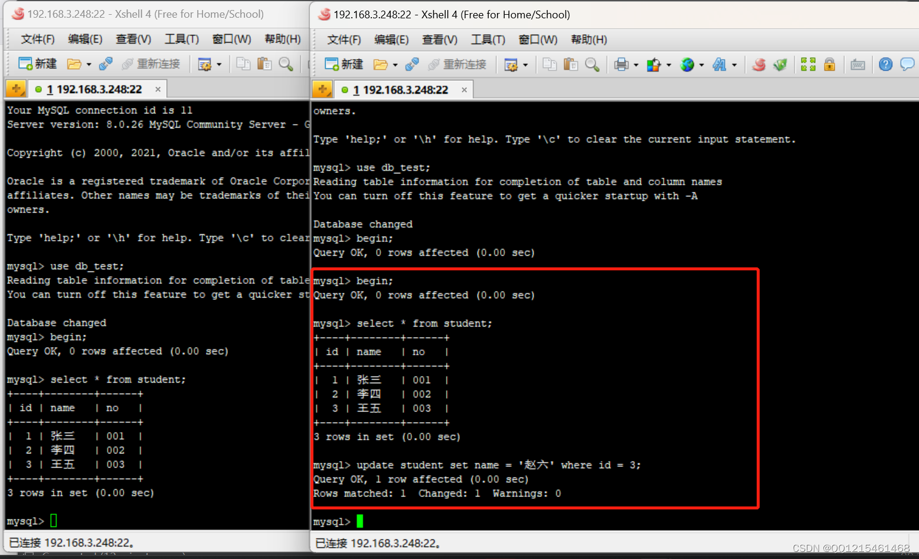Click the left window title bar text
This screenshot has width=919, height=559.
click(x=145, y=14)
